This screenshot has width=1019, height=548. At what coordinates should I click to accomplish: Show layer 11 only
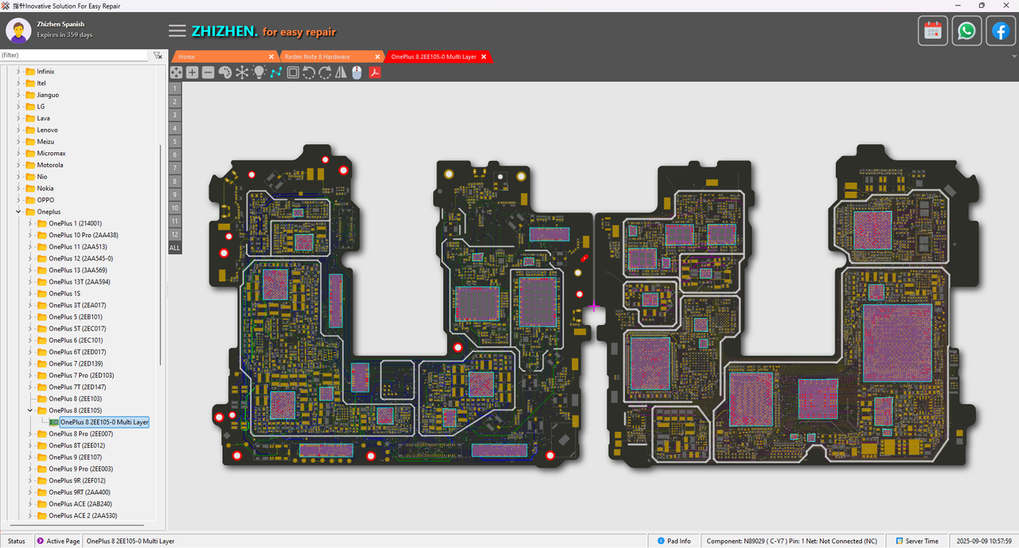(174, 221)
